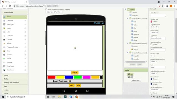Open the CloseScreenAnimation dropdown

pyautogui.click(x=154, y=62)
